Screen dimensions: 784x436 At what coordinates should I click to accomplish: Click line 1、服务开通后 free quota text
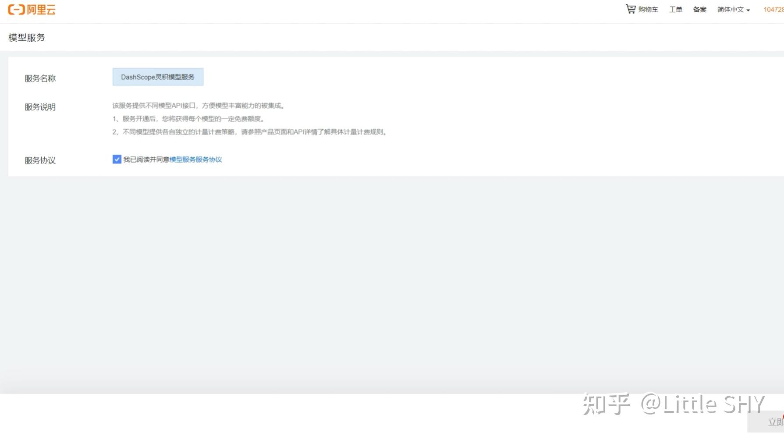click(188, 119)
